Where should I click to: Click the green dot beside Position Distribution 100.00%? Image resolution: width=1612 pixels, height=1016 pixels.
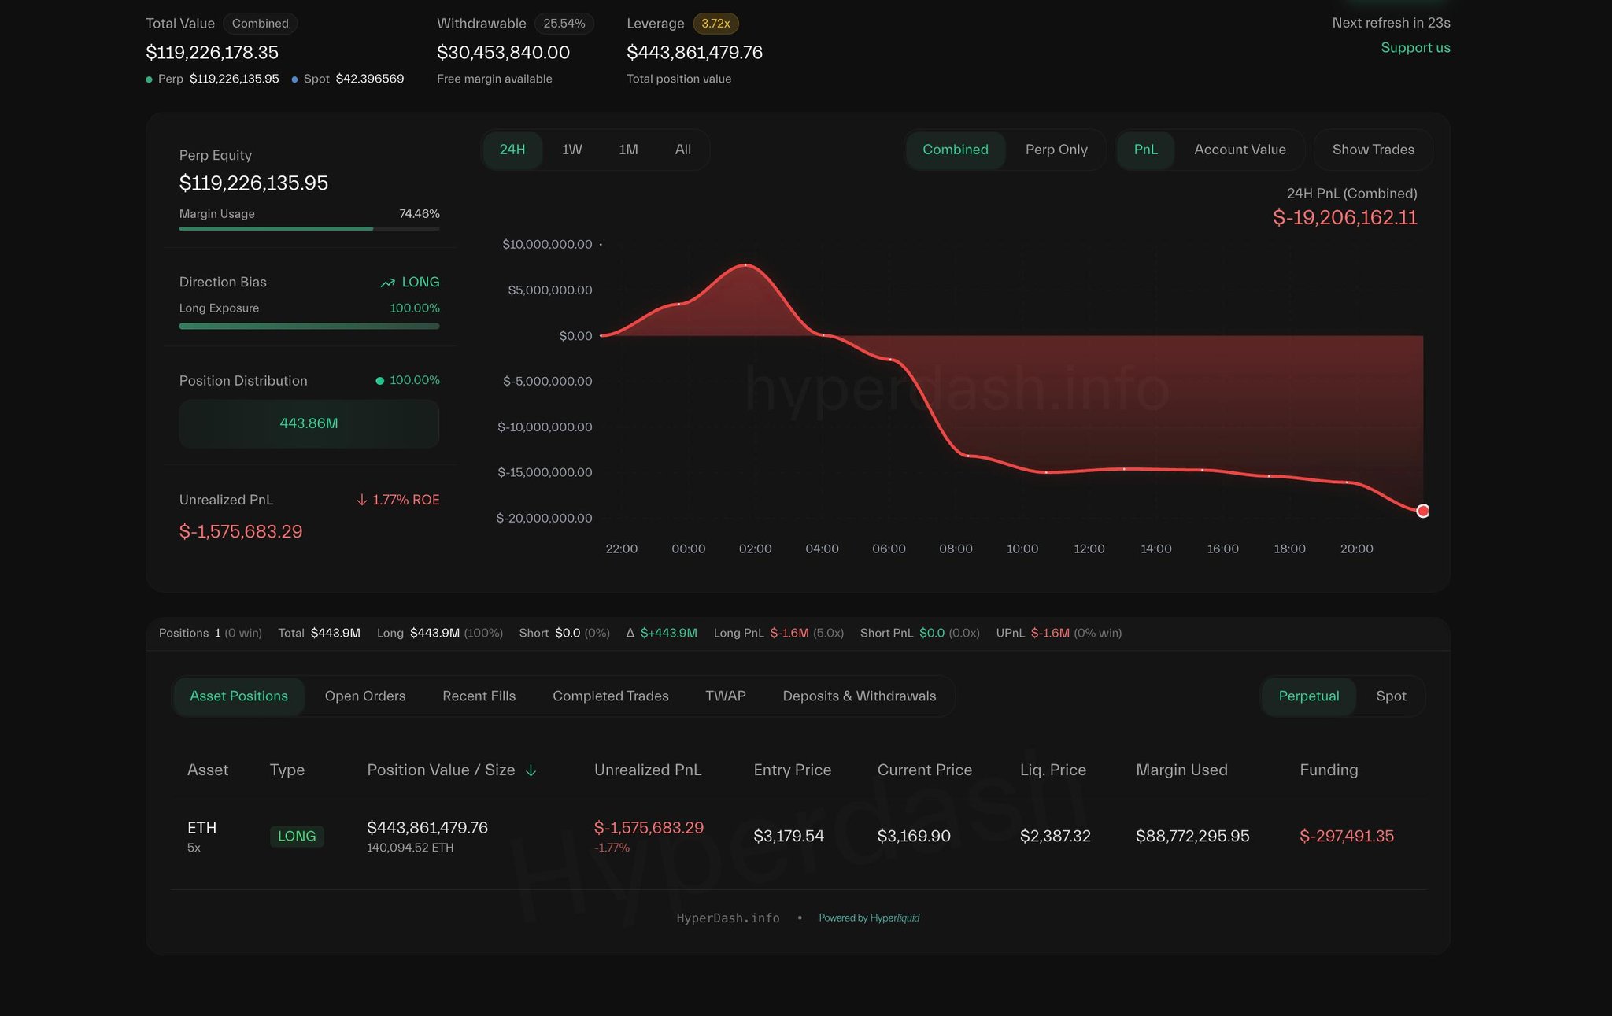[x=380, y=381]
